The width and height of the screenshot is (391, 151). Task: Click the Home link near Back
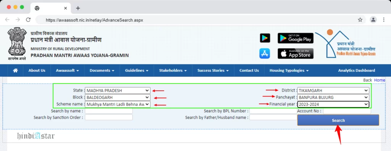point(379,80)
